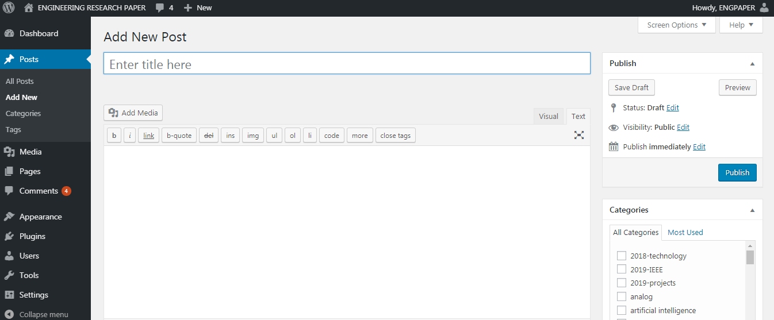Screen dimensions: 774x320
Task: Open the Appearance menu
Action: click(x=40, y=217)
